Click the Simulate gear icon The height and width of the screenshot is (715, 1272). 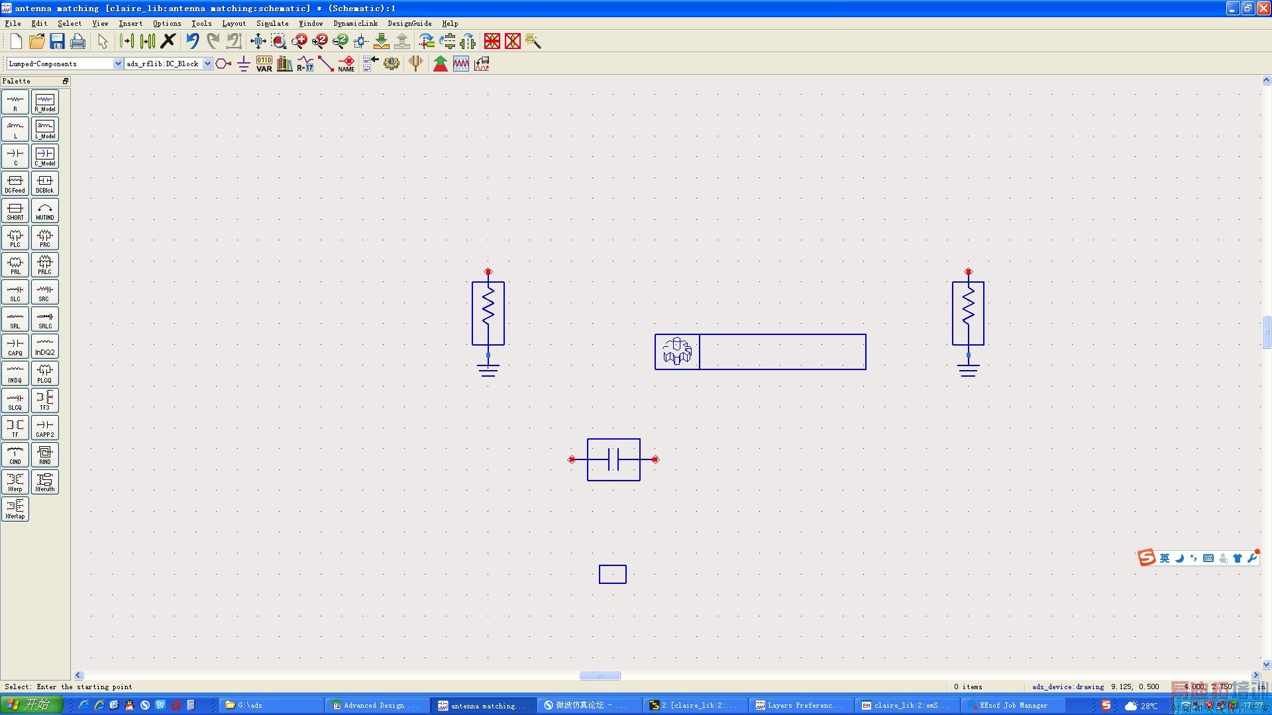[392, 64]
